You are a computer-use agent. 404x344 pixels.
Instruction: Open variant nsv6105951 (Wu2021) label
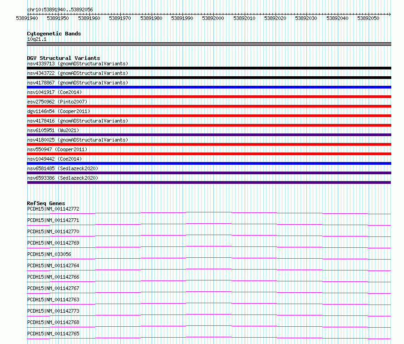point(53,130)
